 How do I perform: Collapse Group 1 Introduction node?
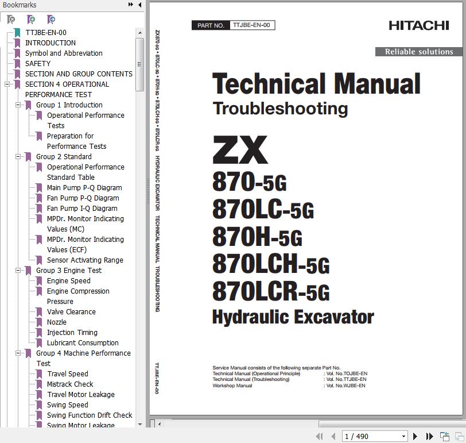[18, 105]
